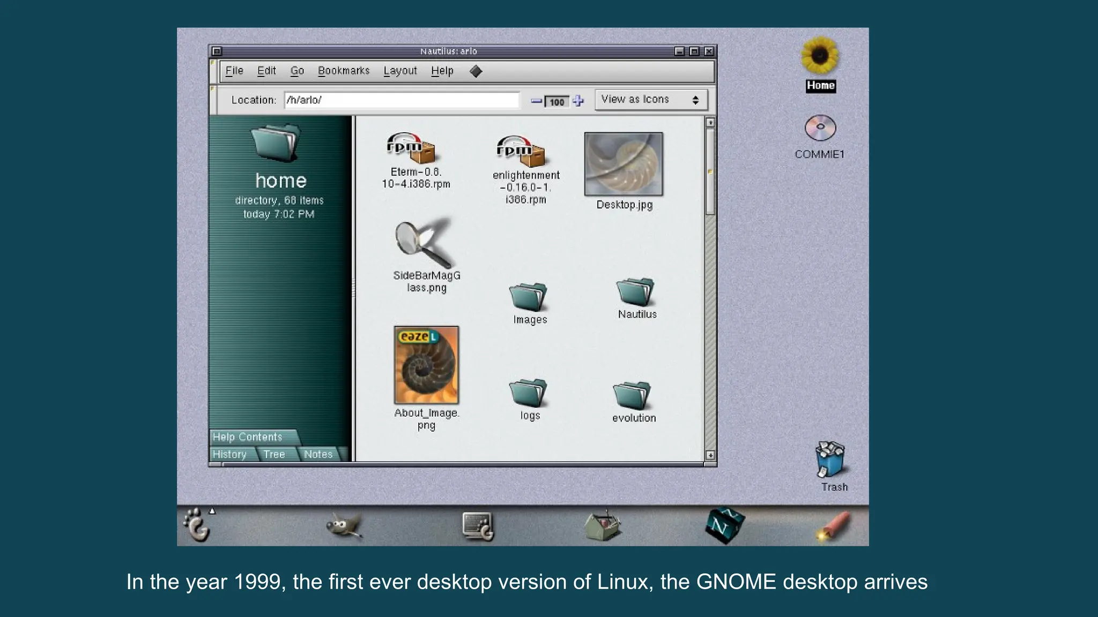
Task: Zoom in with the plus button
Action: click(578, 101)
